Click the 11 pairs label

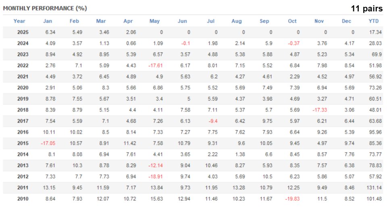[x=367, y=8]
